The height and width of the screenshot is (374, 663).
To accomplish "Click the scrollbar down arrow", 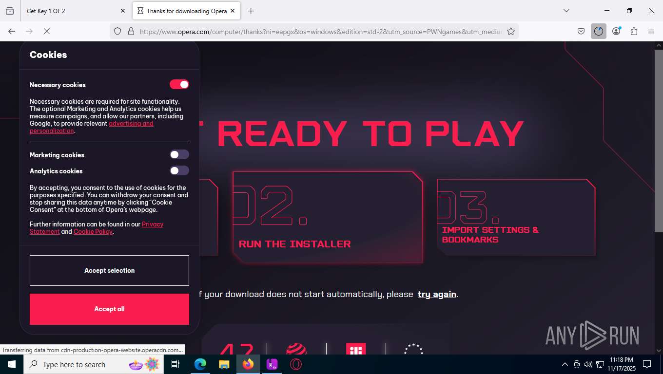I will 658,350.
